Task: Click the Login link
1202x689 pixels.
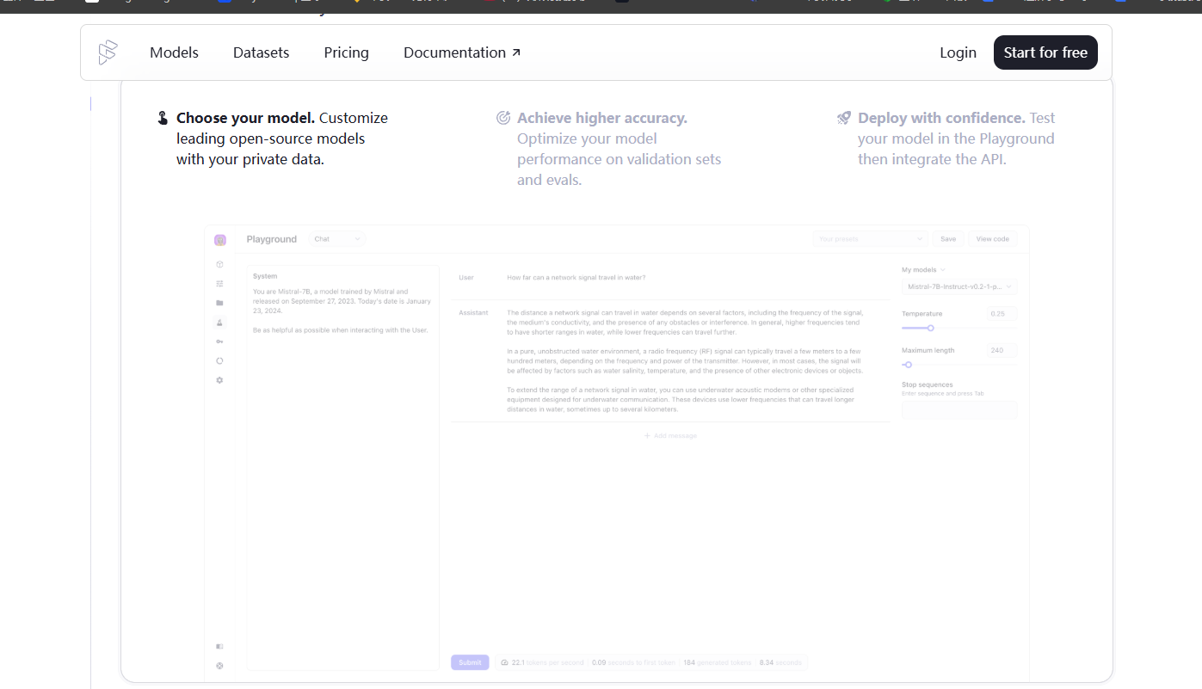Action: pyautogui.click(x=958, y=52)
